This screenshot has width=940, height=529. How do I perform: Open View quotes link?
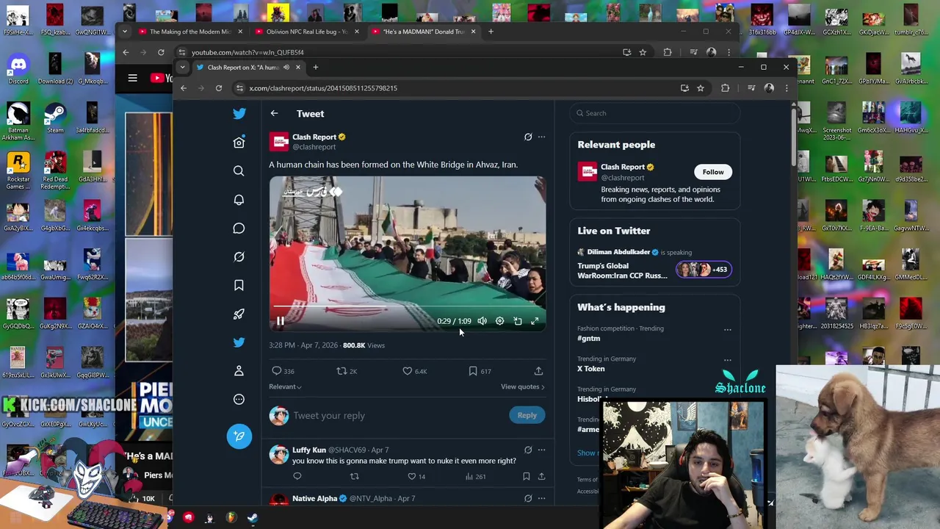[x=523, y=386]
